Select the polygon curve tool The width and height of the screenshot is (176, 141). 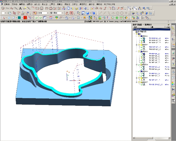[x=41, y=8]
